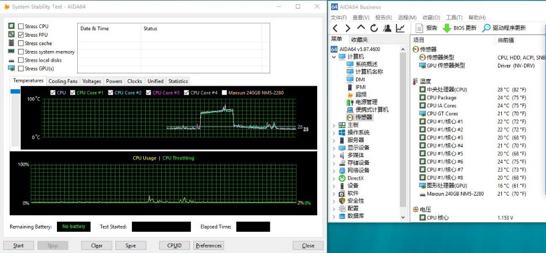546x253 pixels.
Task: Expand the 主板 tree node
Action: [x=334, y=125]
